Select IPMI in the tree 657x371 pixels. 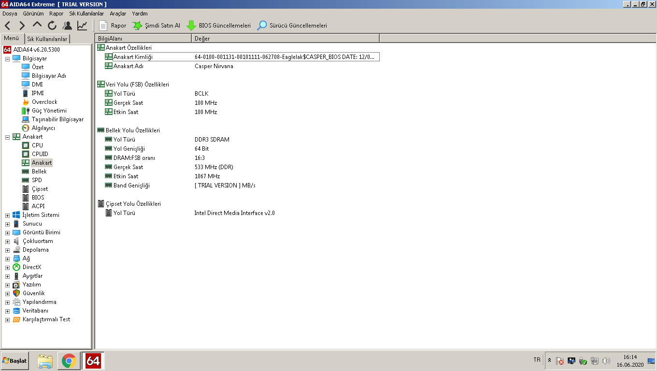pos(38,93)
